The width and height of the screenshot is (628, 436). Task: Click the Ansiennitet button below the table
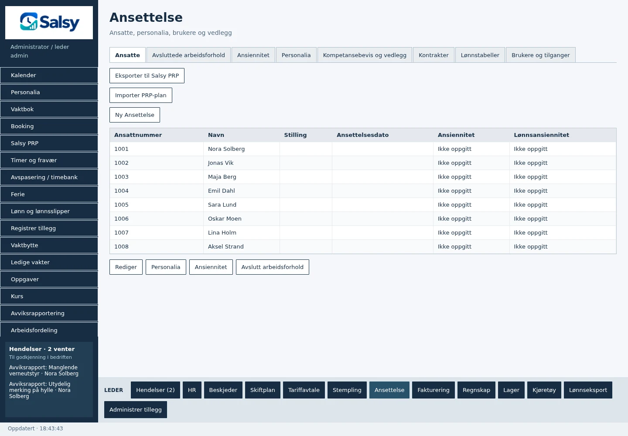(211, 267)
